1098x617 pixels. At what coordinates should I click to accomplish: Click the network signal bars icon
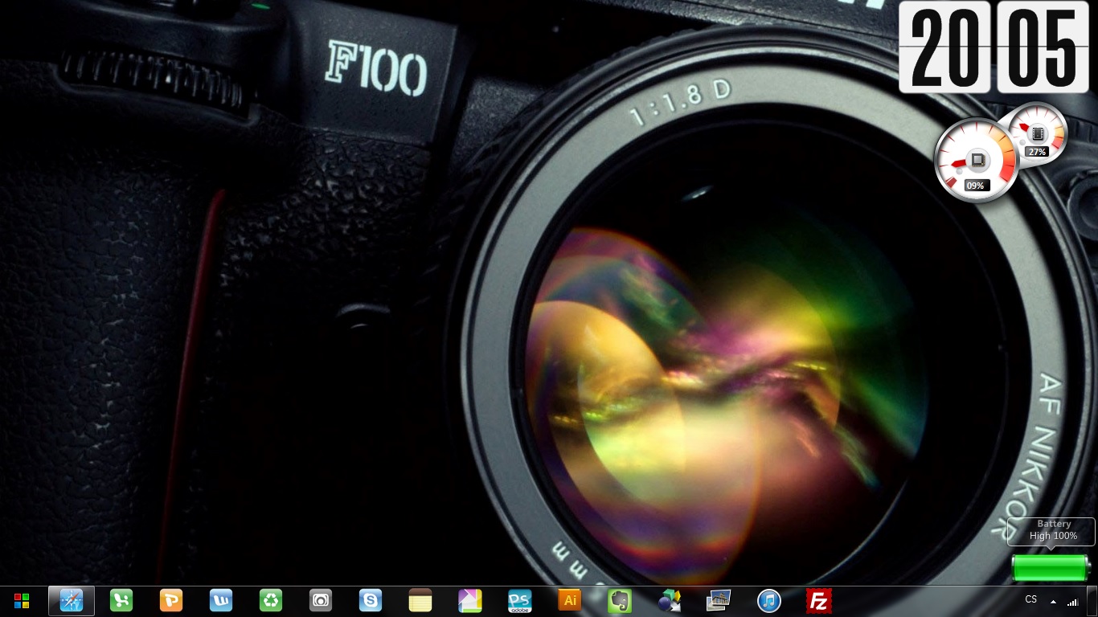point(1072,602)
